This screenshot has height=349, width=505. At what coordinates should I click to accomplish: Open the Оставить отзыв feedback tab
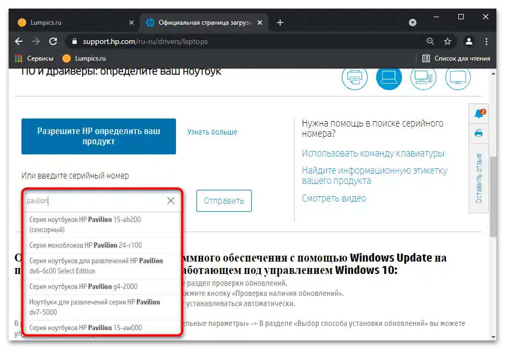click(479, 178)
